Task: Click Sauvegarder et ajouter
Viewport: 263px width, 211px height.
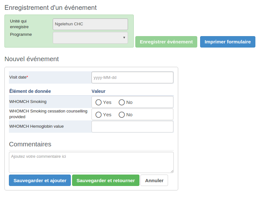Action: click(40, 181)
